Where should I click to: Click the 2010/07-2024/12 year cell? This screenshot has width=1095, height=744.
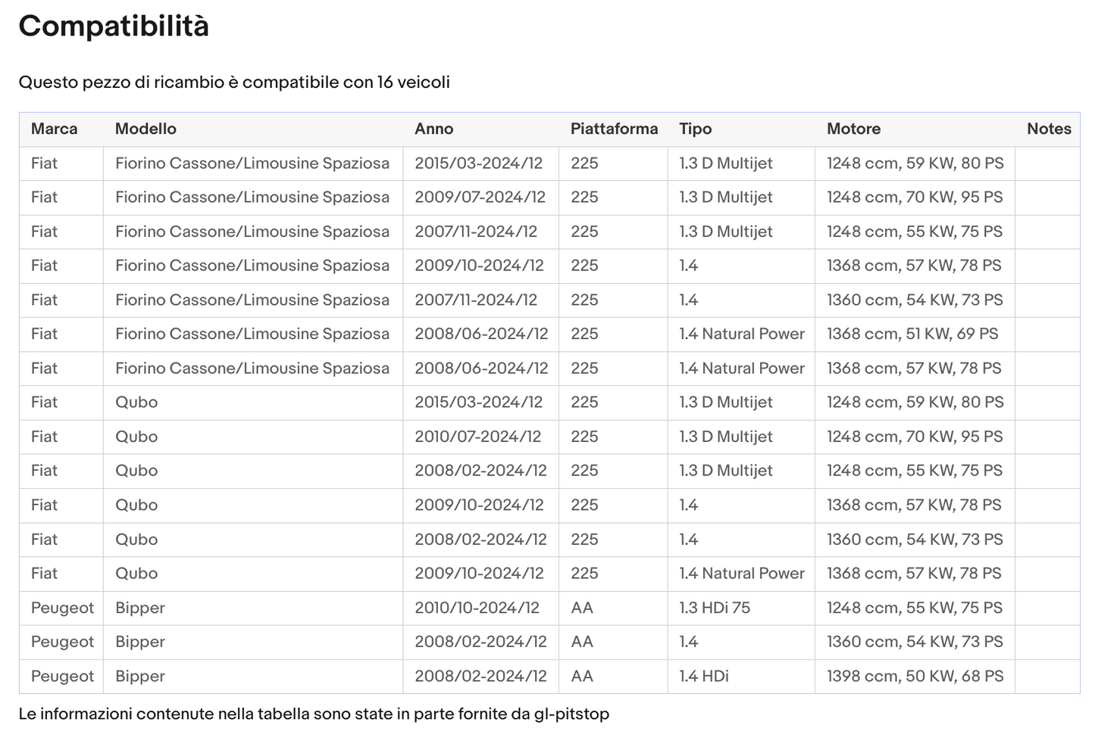coord(477,437)
